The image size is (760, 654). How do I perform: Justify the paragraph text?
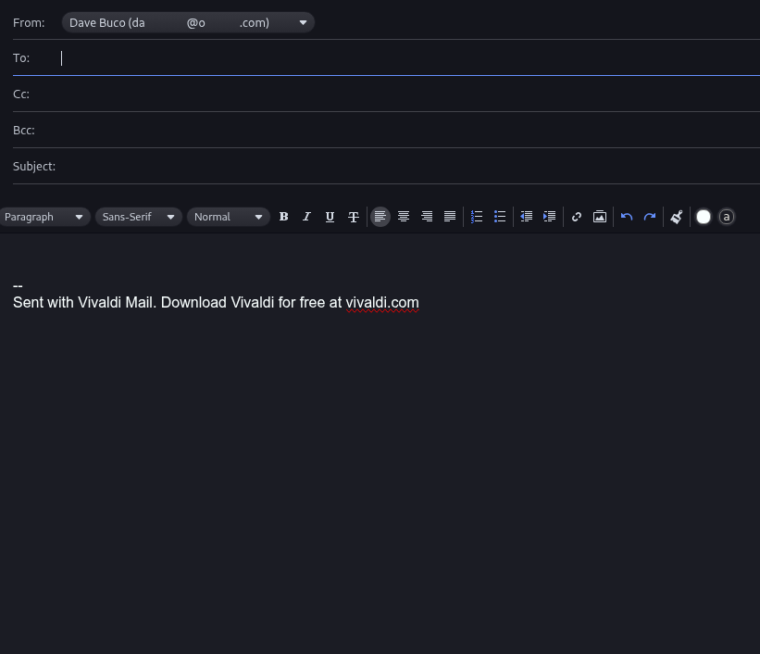click(450, 217)
